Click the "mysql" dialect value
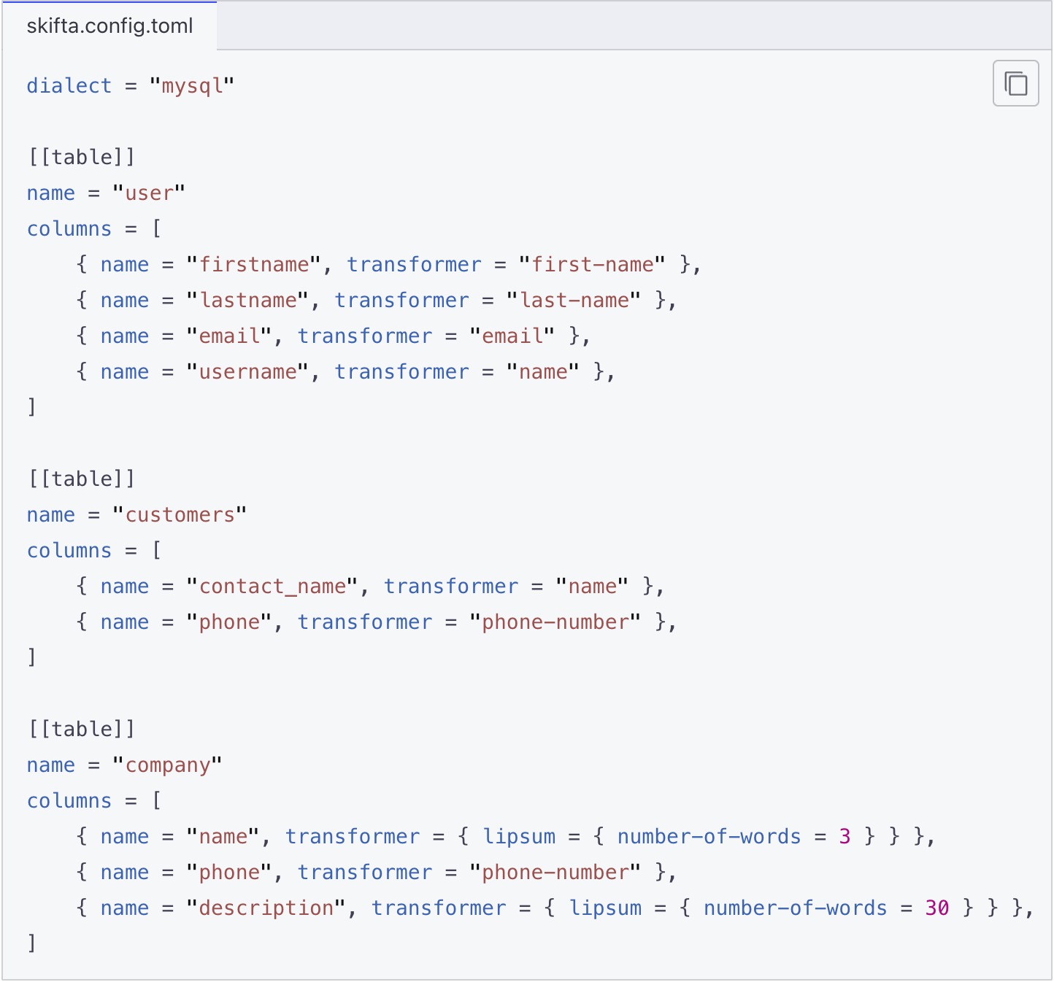Viewport: 1054px width, 982px height. coord(192,86)
